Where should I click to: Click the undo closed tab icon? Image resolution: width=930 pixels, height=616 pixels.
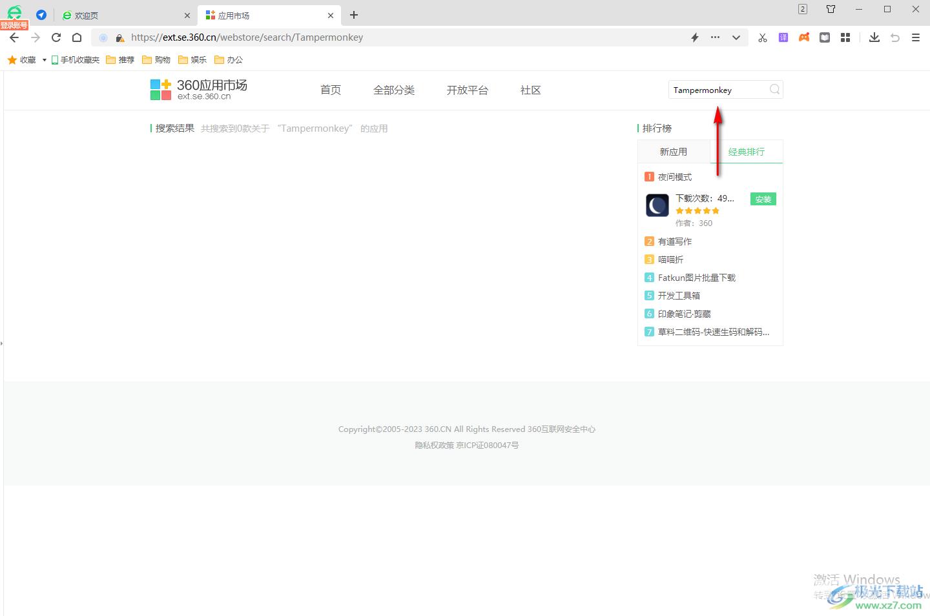pos(895,37)
